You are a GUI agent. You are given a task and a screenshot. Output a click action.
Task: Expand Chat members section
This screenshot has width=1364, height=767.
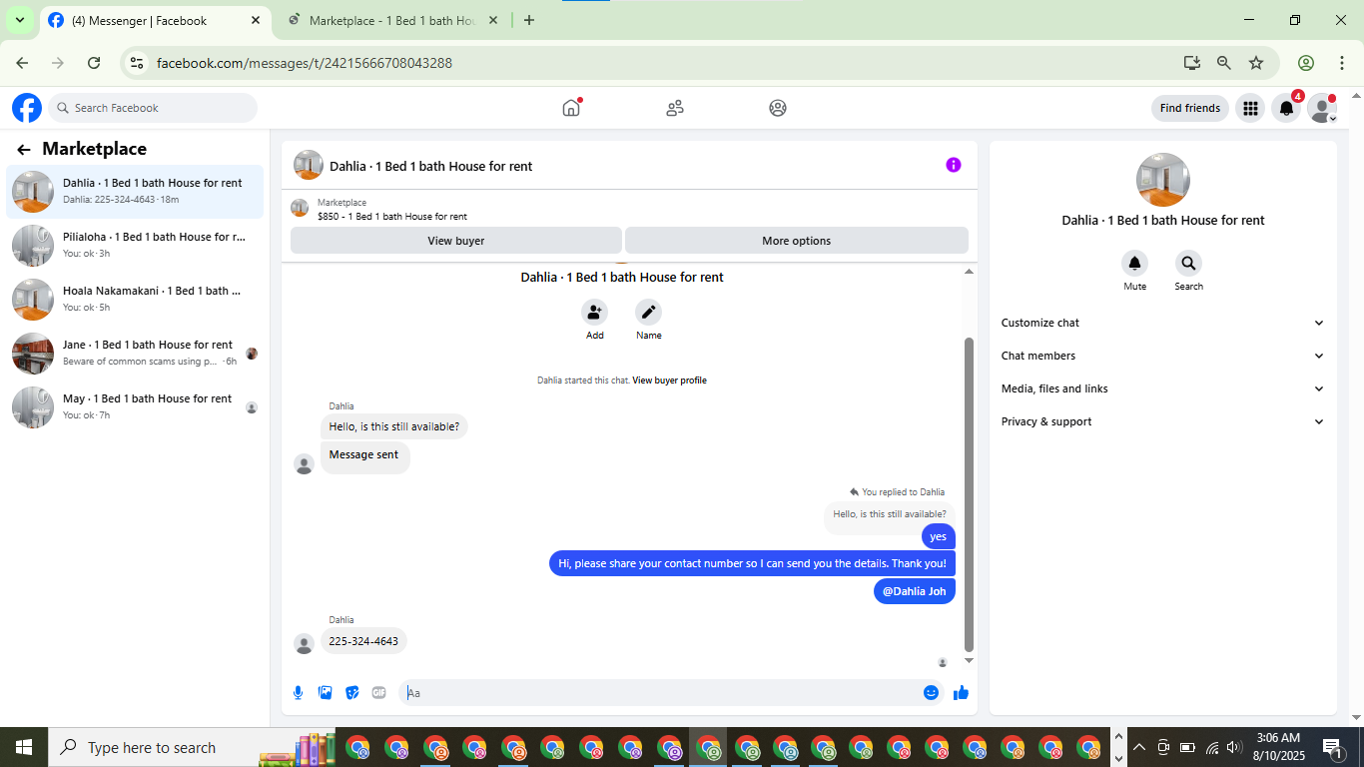[x=1162, y=356]
